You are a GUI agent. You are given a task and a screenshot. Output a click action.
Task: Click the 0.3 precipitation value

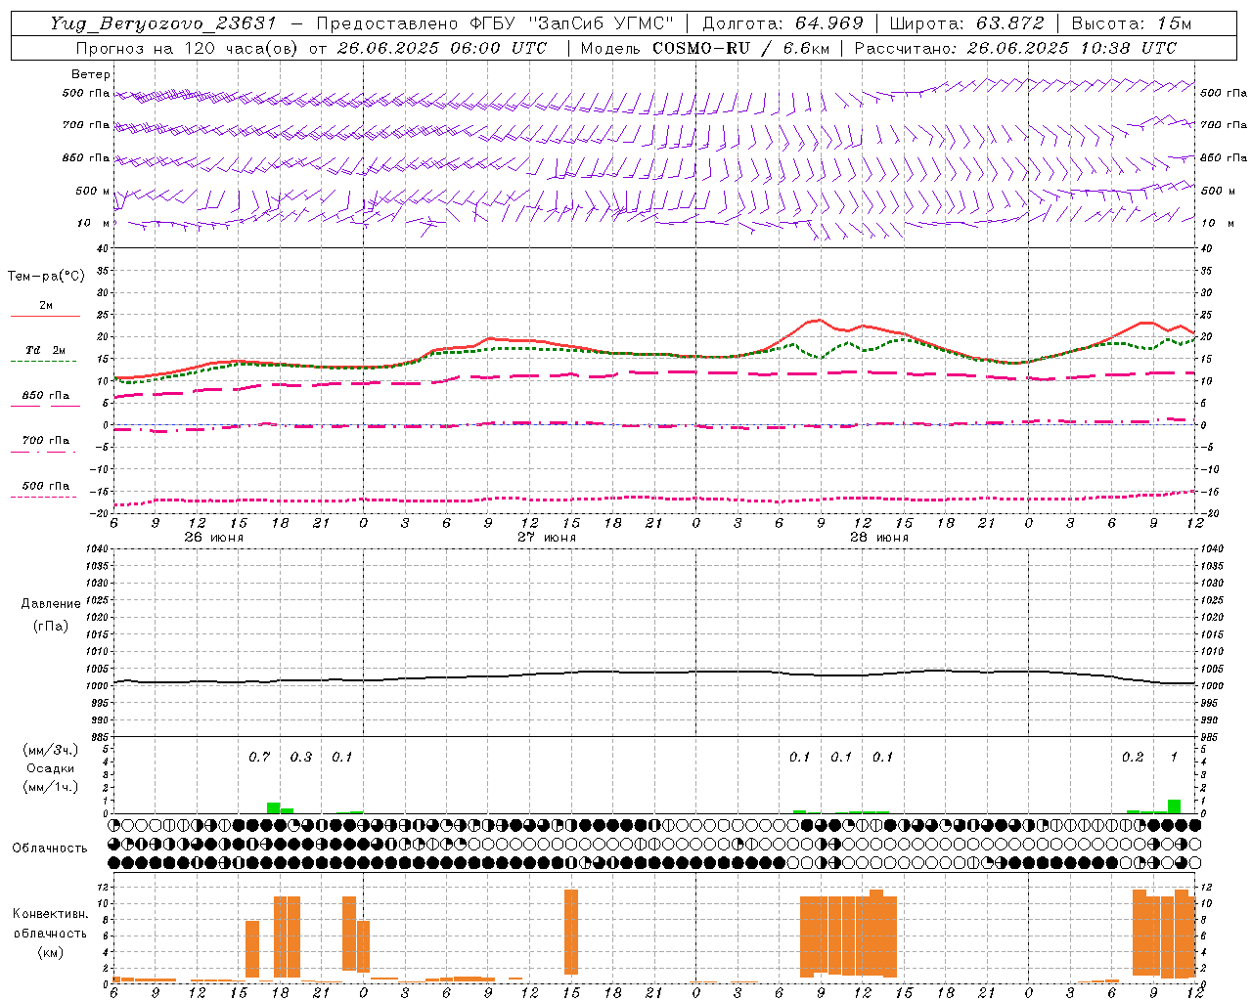301,758
